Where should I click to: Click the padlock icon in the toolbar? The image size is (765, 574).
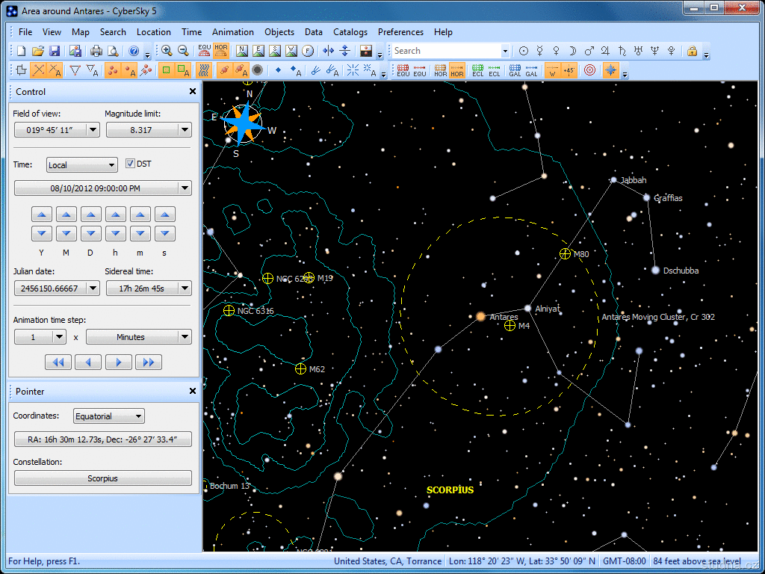692,51
